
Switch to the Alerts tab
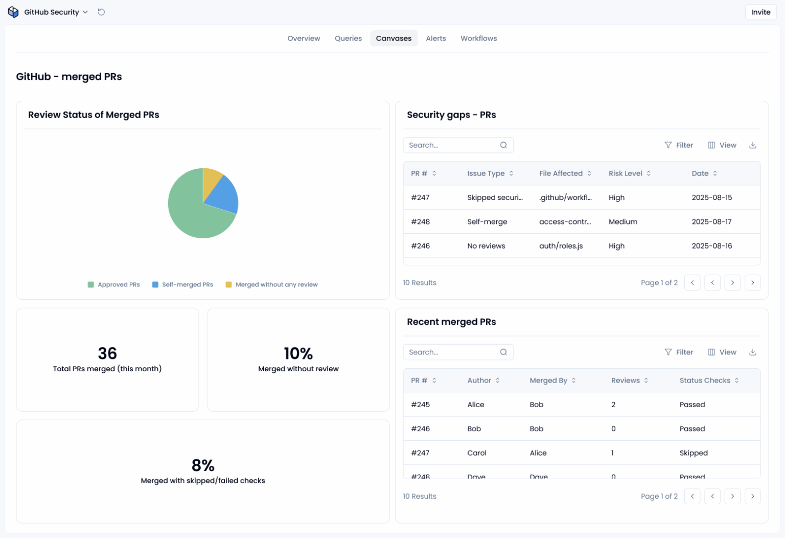pyautogui.click(x=436, y=38)
